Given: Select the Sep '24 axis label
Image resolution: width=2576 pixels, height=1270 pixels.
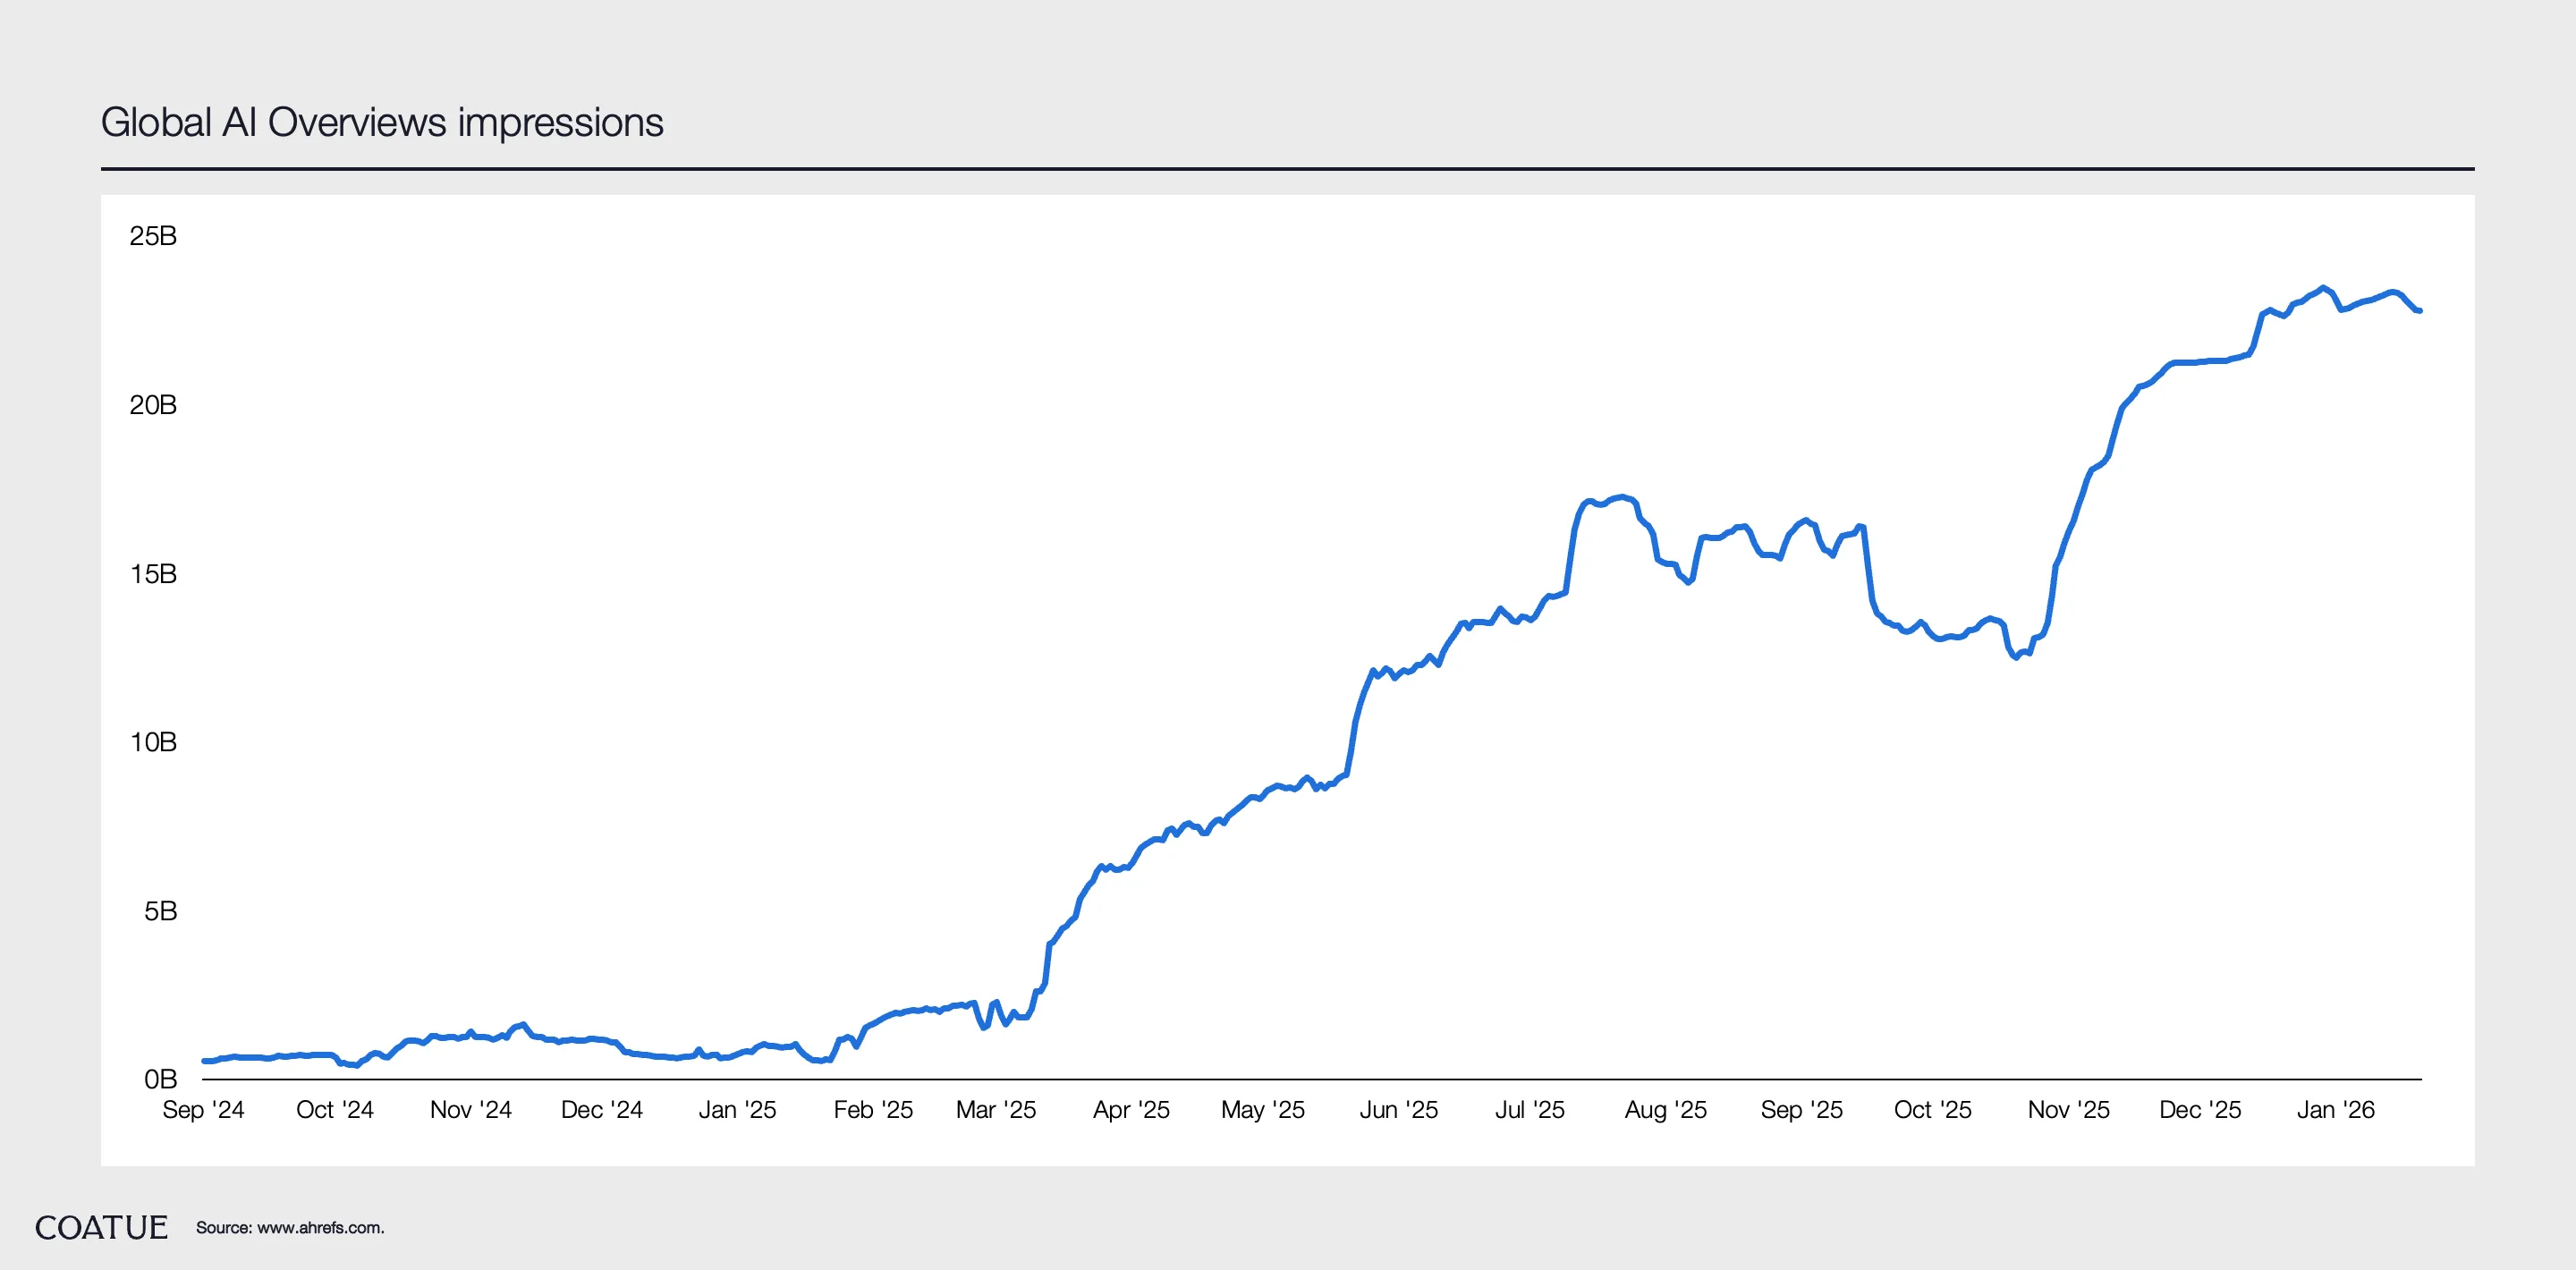Looking at the screenshot, I should [203, 1110].
